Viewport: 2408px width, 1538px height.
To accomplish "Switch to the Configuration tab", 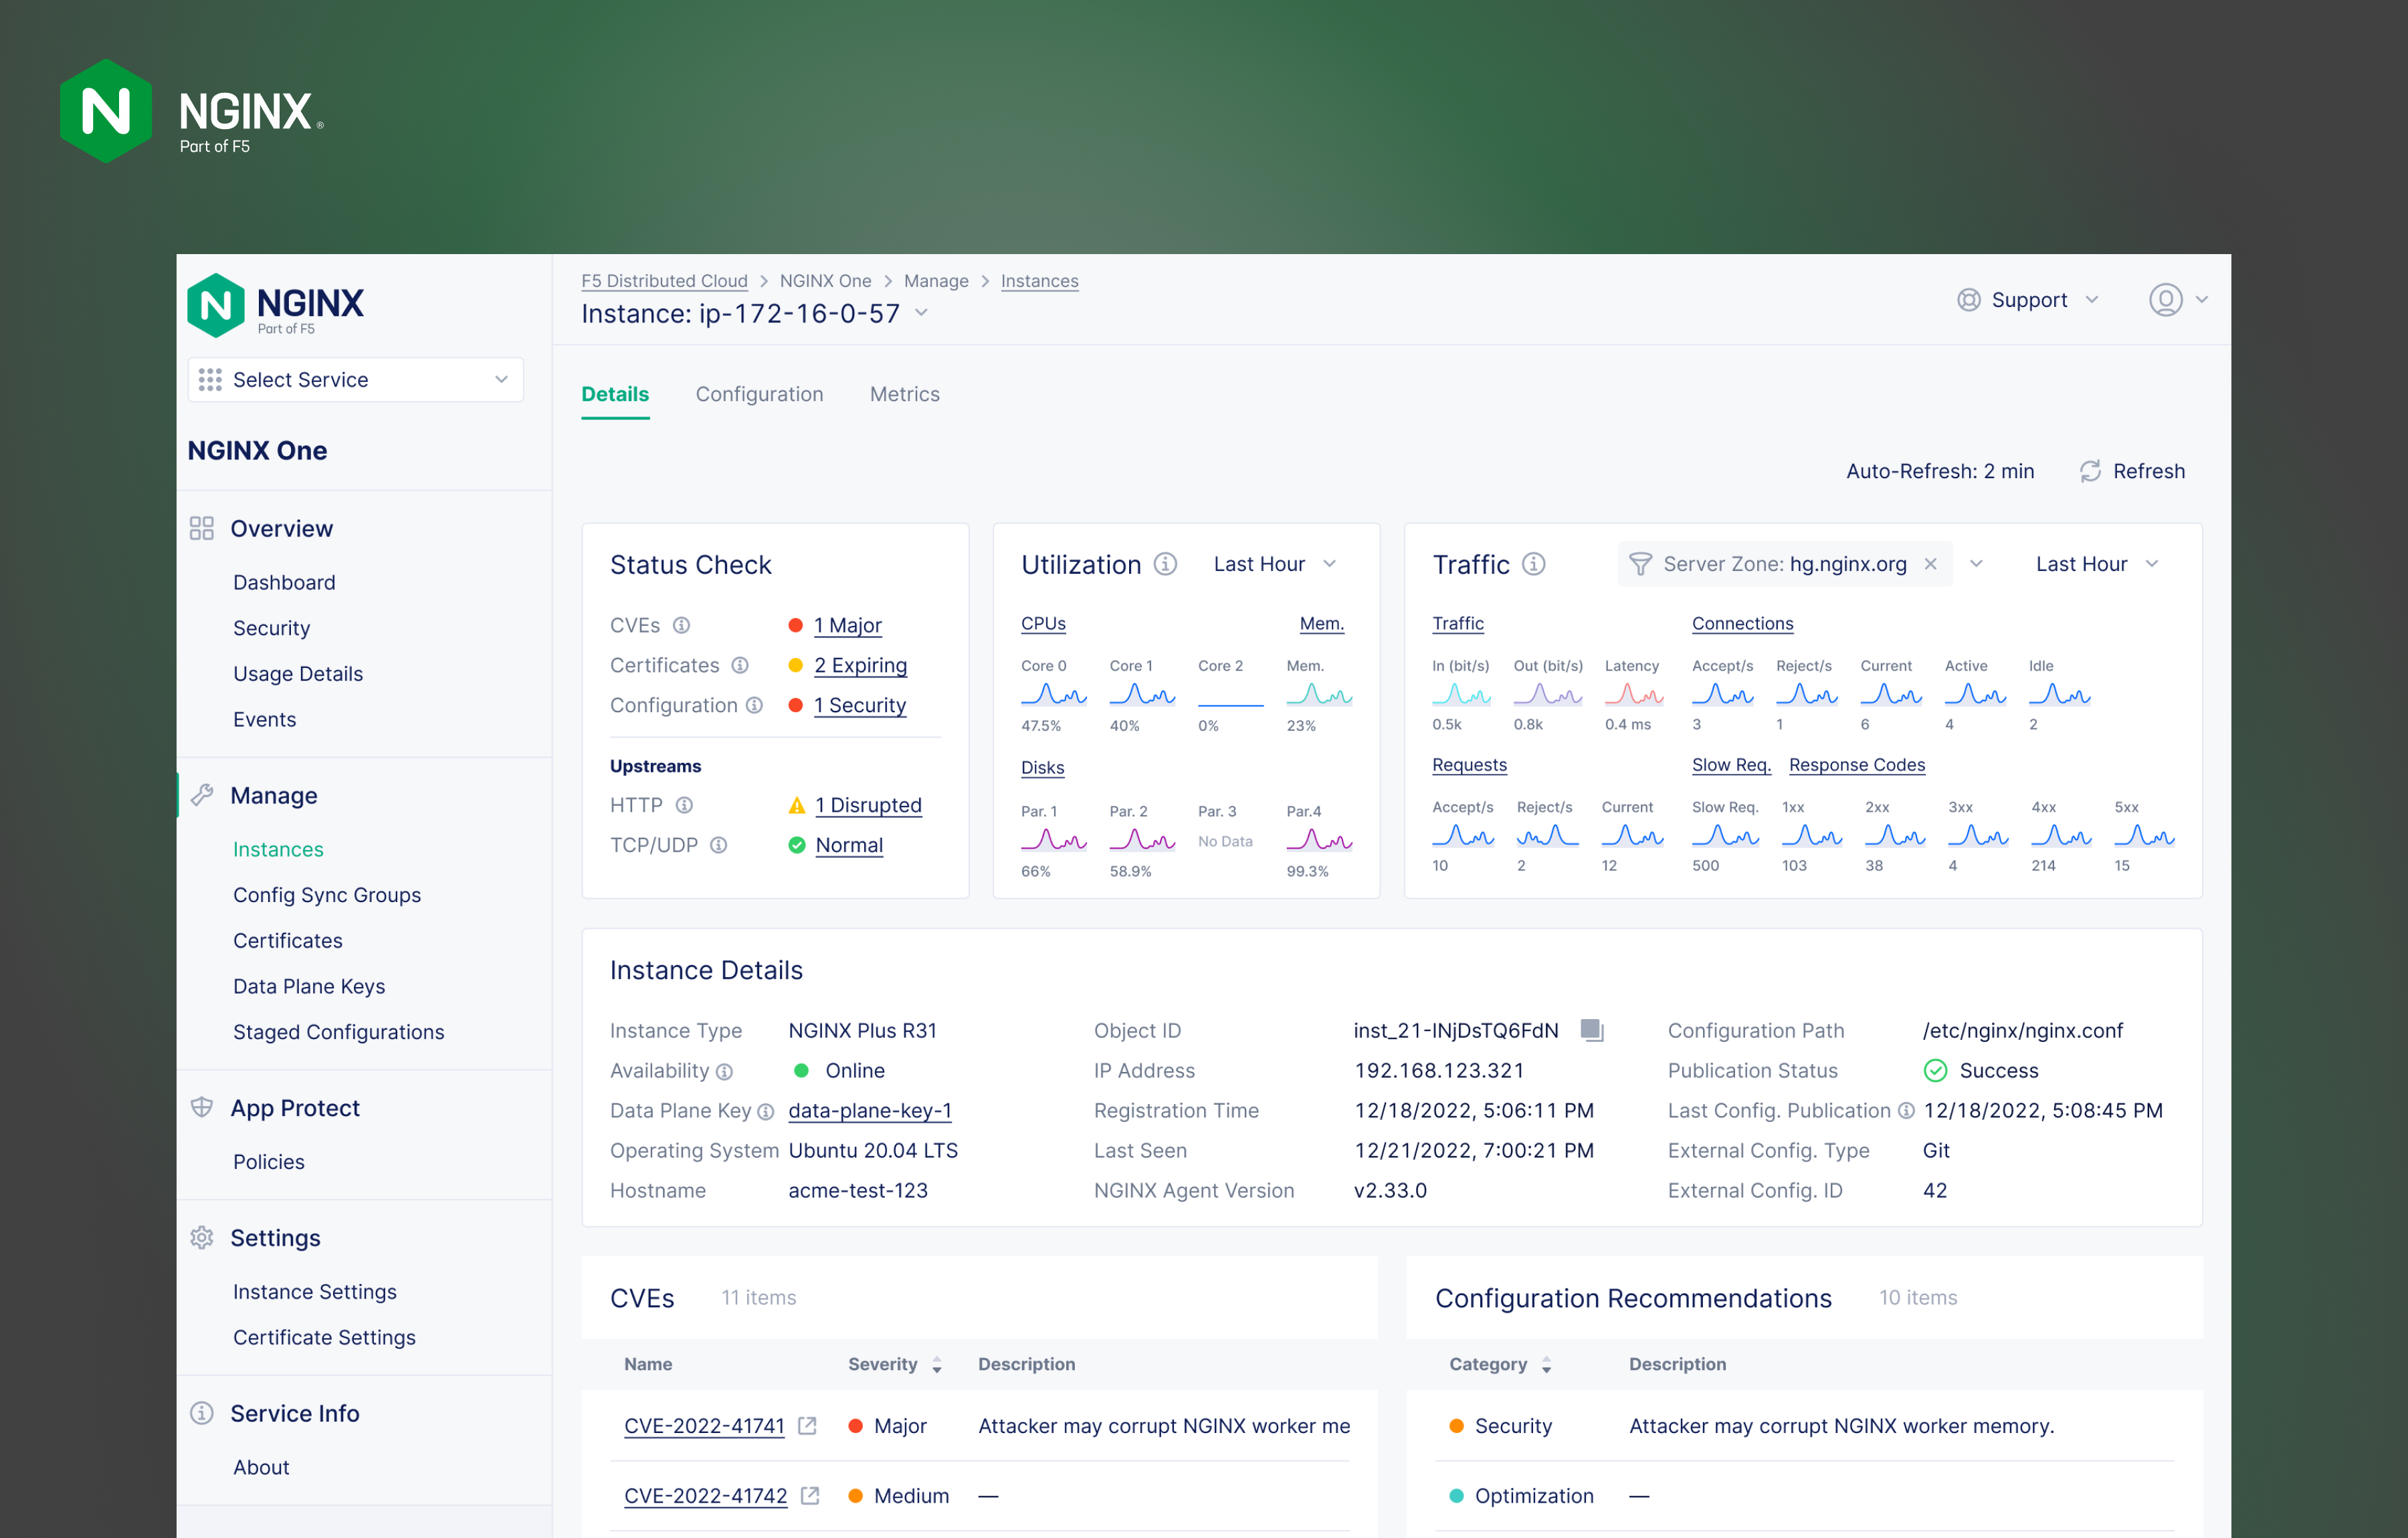I will click(x=760, y=394).
